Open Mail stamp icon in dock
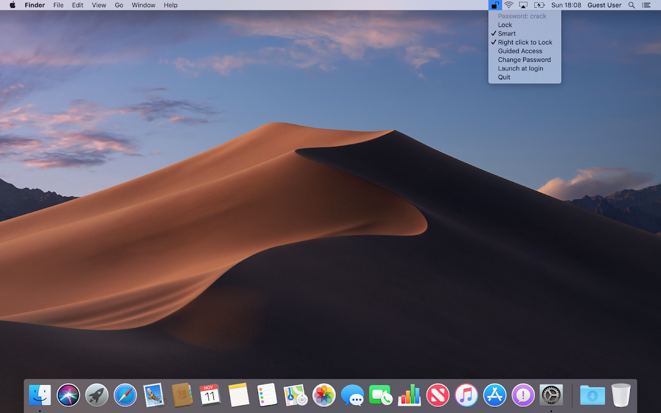This screenshot has width=661, height=413. click(x=154, y=396)
